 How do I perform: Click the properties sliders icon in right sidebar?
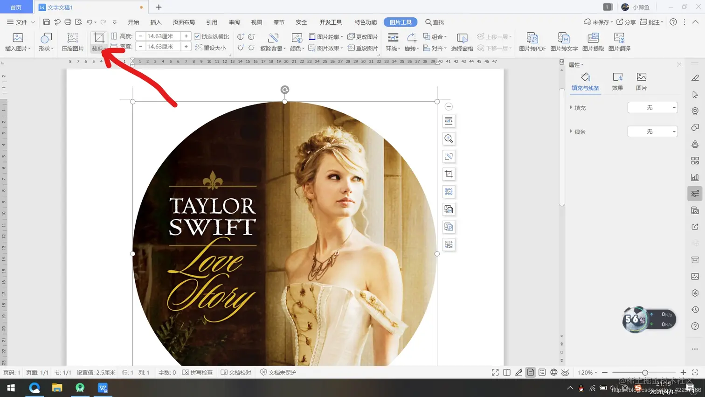tap(695, 194)
